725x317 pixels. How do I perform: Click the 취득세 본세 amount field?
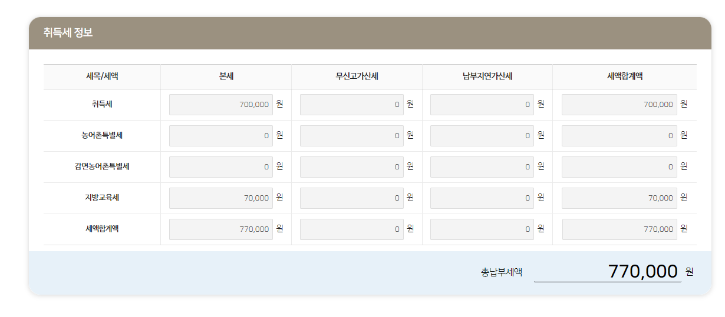click(221, 105)
